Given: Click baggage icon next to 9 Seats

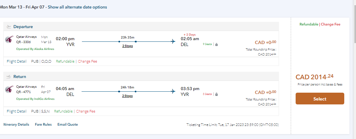Looking at the screenshot, I should pyautogui.click(x=216, y=44).
